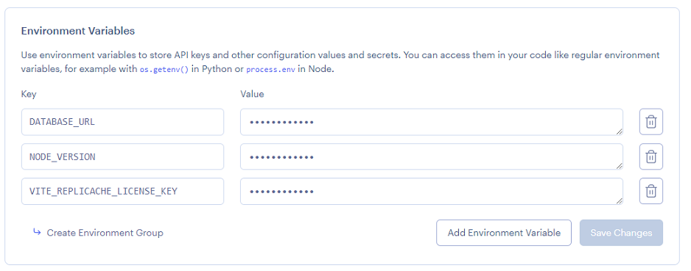691x271 pixels.
Task: Click the Value column label
Action: pos(252,94)
